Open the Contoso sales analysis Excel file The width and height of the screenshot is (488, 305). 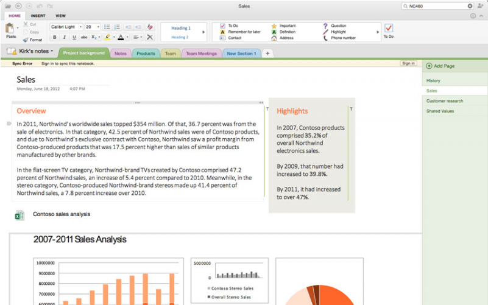19,215
